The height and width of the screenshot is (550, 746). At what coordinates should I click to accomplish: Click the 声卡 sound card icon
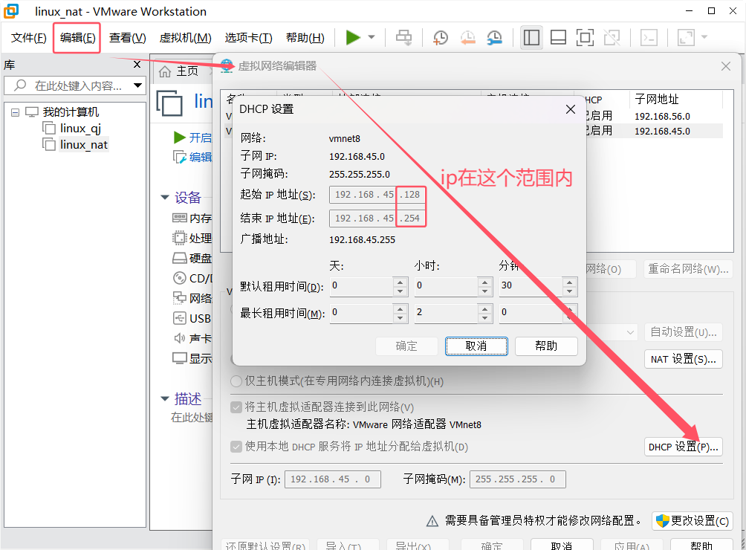click(179, 337)
